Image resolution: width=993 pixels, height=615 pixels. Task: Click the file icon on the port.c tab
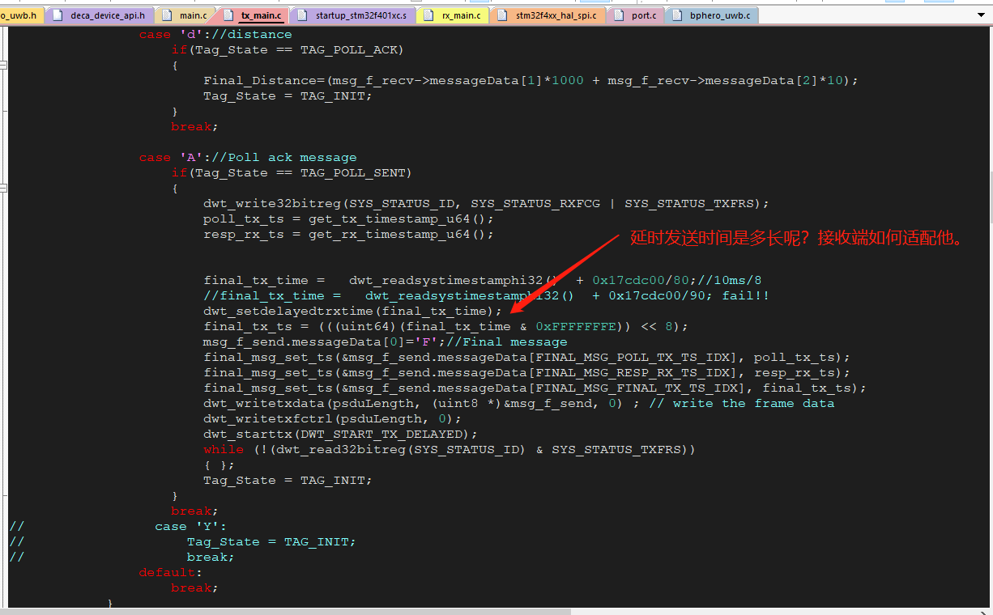tap(620, 15)
